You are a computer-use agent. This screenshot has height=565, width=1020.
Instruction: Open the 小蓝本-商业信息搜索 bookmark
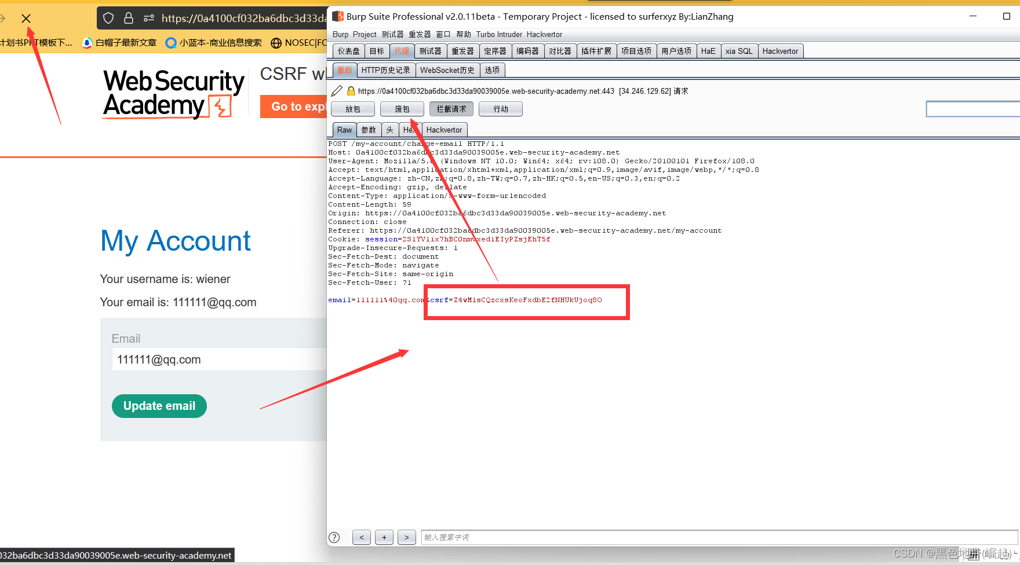point(214,42)
